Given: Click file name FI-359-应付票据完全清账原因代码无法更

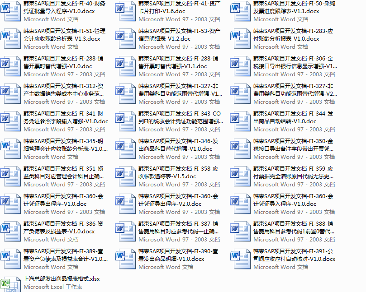Looking at the screenshot, I should (x=294, y=172).
